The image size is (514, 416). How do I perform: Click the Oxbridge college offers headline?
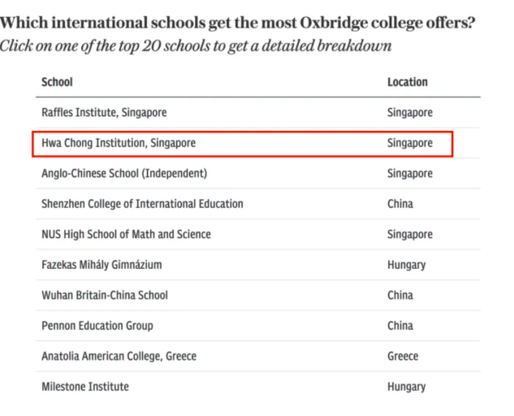237,23
